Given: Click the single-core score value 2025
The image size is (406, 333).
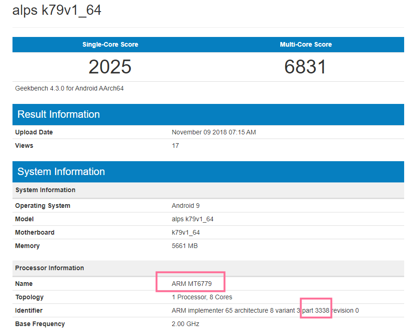Looking at the screenshot, I should [110, 67].
